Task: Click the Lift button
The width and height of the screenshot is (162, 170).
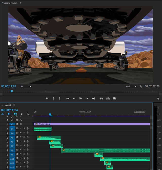Action: point(101,98)
